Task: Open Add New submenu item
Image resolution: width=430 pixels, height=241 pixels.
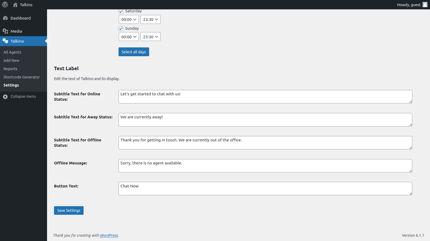Action: [x=11, y=61]
